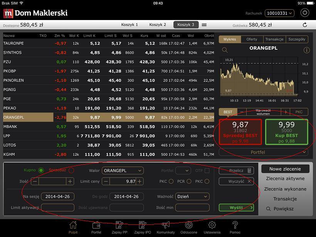Image resolution: width=316 pixels, height=237 pixels.
Task: Open Zapisy IPO in the bottom bar
Action: click(x=143, y=227)
